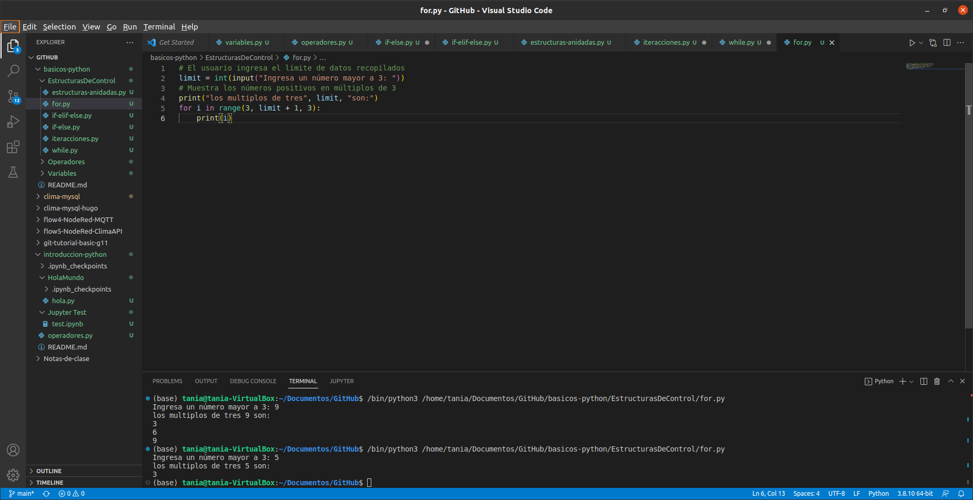
Task: Collapse the EstructurasDeControl folder
Action: pyautogui.click(x=84, y=81)
